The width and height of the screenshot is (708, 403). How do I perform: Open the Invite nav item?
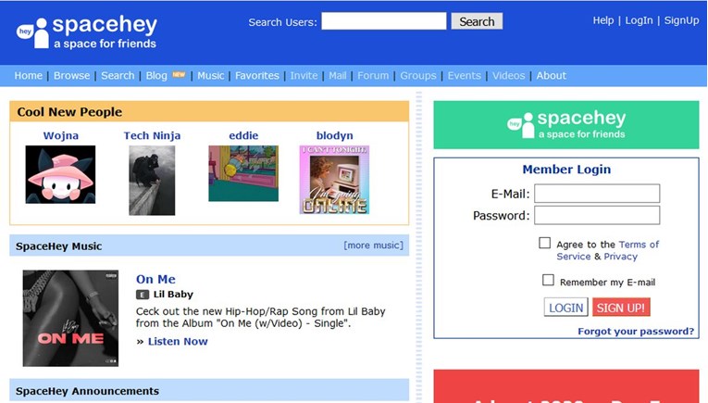(x=304, y=75)
